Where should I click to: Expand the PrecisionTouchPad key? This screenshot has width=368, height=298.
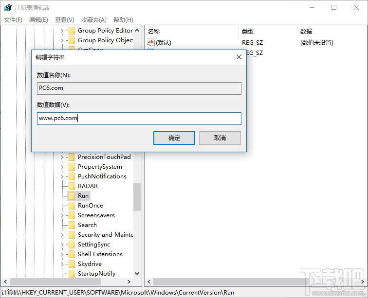coord(62,157)
